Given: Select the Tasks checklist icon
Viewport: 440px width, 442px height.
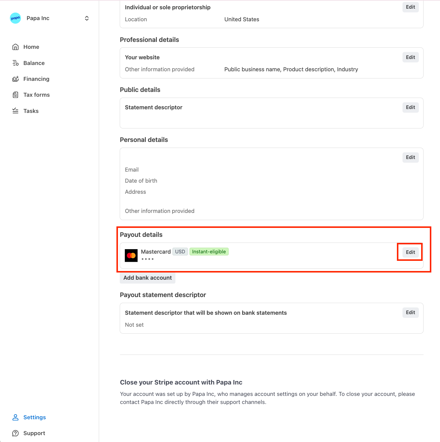Looking at the screenshot, I should pos(16,110).
